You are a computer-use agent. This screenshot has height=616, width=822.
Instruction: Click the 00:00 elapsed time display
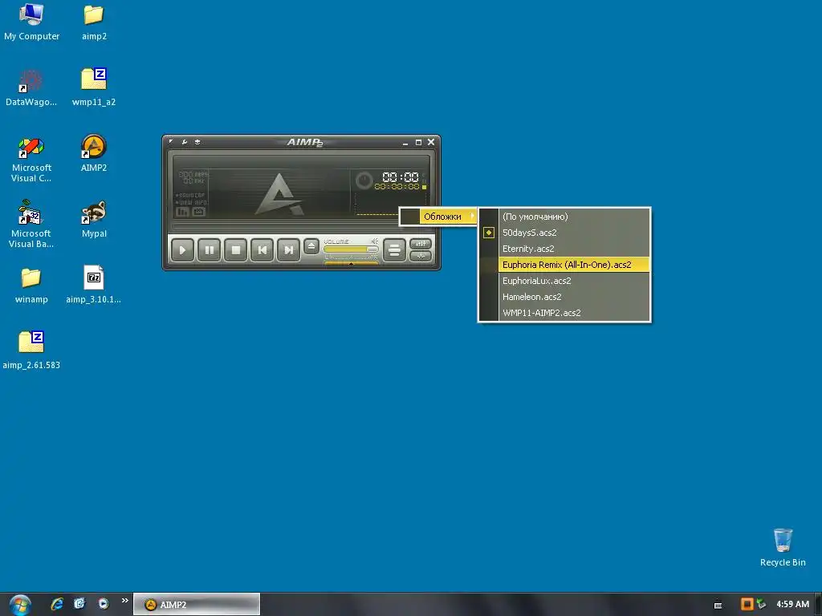pyautogui.click(x=401, y=177)
